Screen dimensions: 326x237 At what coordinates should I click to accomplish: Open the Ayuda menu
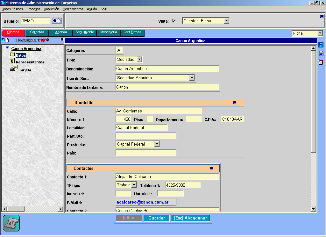92,9
